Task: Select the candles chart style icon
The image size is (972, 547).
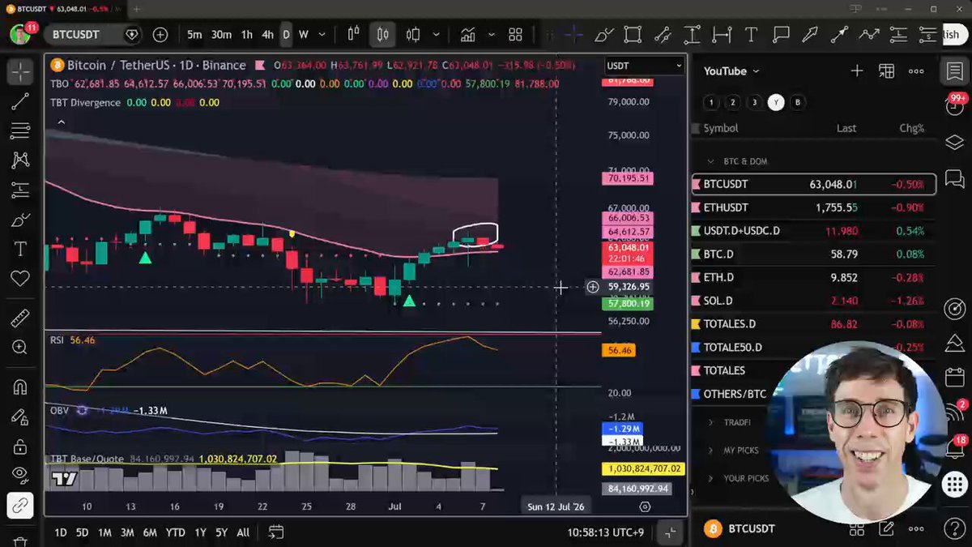Action: click(382, 35)
